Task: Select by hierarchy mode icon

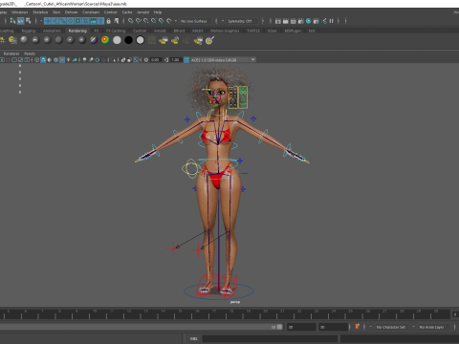Action: pos(12,21)
